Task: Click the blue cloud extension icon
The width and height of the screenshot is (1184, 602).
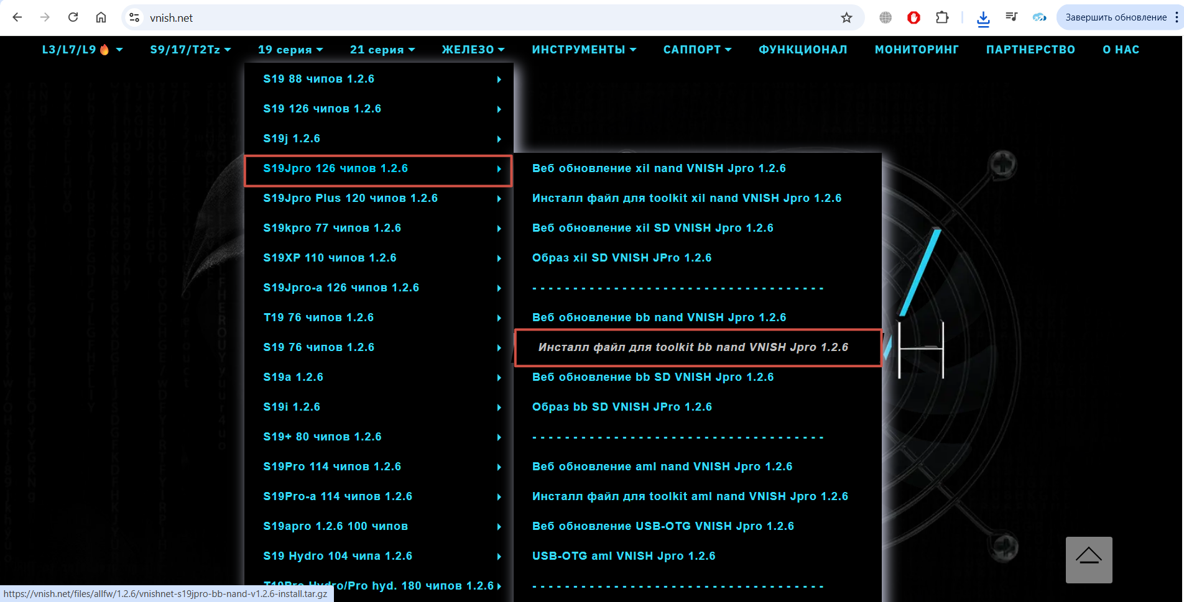Action: pyautogui.click(x=1040, y=17)
